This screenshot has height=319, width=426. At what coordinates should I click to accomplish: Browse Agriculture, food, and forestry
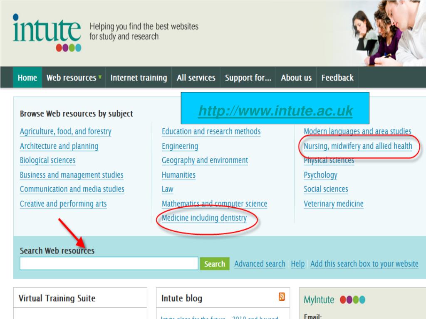point(65,132)
